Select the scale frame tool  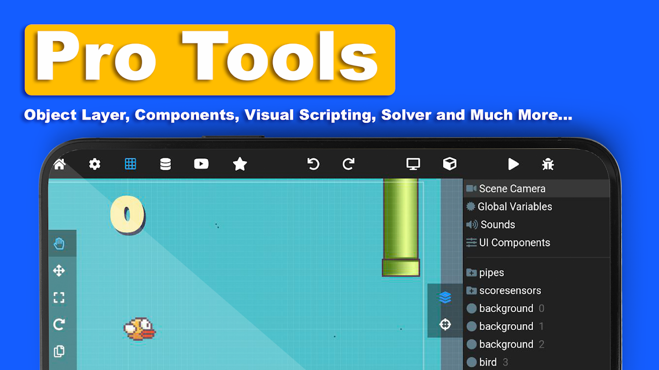pos(59,297)
